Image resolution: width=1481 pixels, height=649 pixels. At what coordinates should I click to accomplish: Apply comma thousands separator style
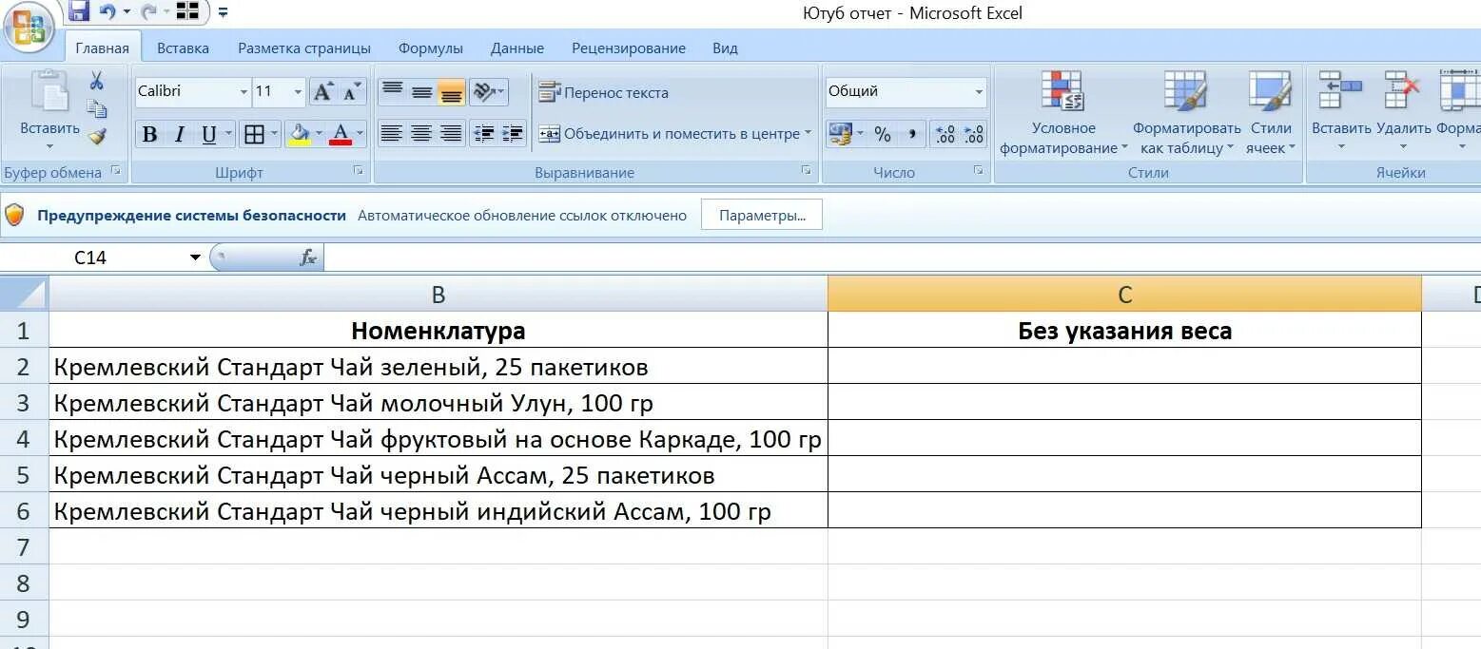[911, 134]
